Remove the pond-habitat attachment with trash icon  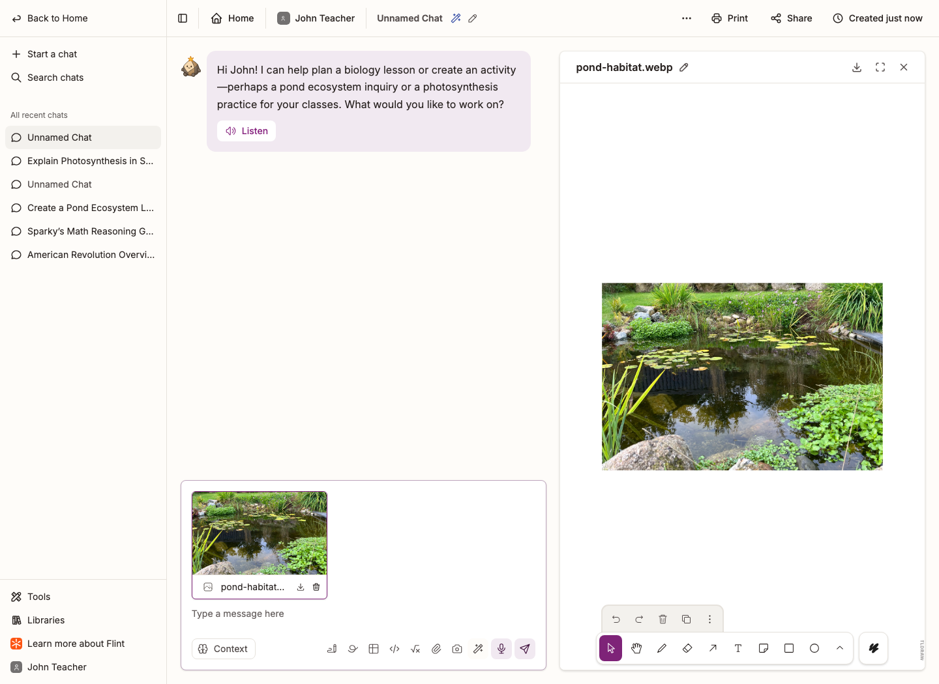[x=316, y=587]
